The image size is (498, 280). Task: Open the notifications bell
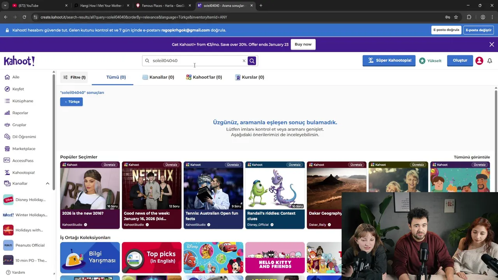click(490, 61)
